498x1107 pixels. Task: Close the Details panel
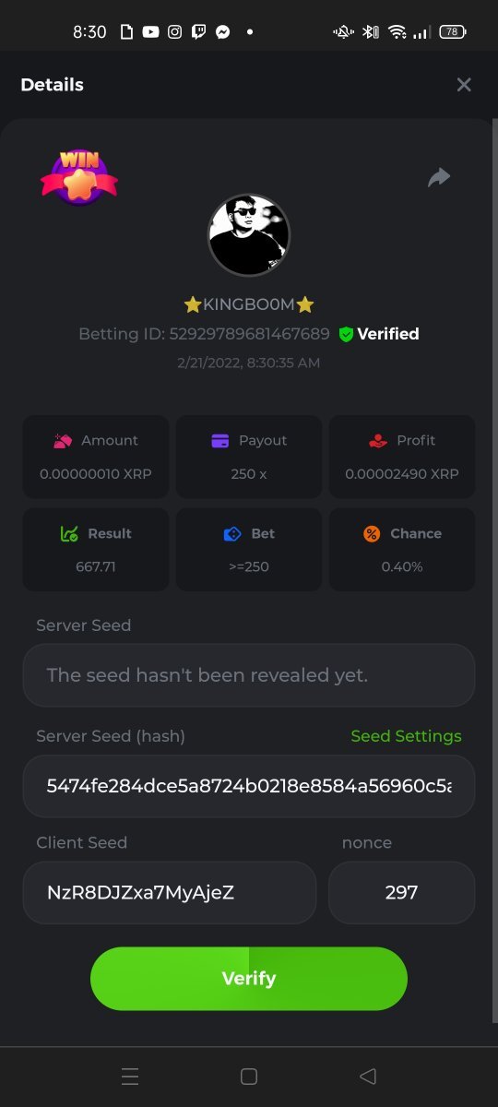[464, 85]
